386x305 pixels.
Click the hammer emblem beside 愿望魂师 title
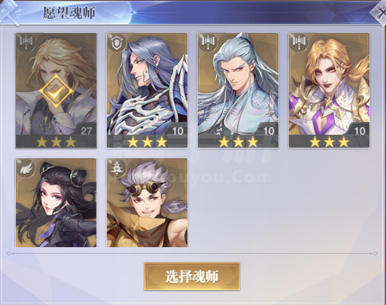point(11,12)
